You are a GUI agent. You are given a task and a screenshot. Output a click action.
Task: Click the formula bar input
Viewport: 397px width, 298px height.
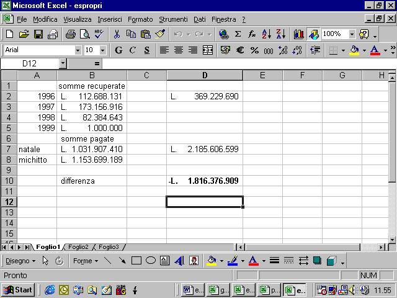click(x=248, y=63)
